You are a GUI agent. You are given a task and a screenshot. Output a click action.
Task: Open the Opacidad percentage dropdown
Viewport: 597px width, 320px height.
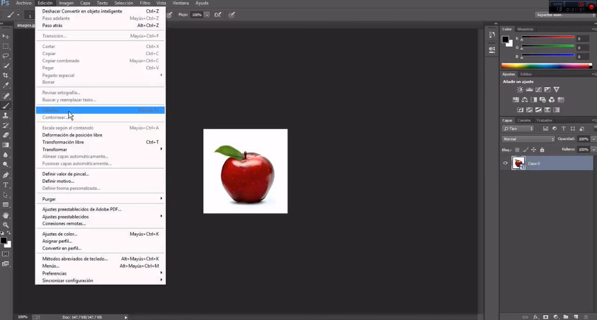593,139
